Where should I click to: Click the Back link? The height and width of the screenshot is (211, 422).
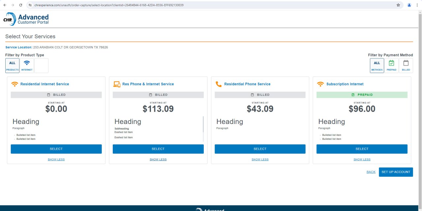coord(371,172)
